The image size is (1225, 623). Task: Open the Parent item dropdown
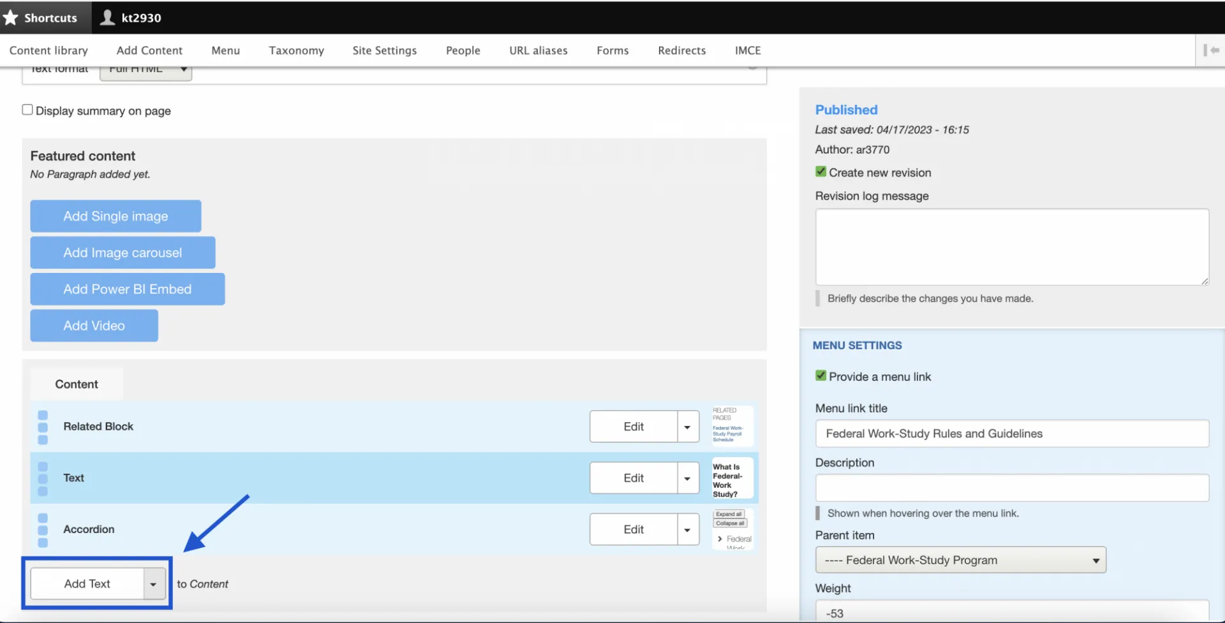tap(960, 560)
